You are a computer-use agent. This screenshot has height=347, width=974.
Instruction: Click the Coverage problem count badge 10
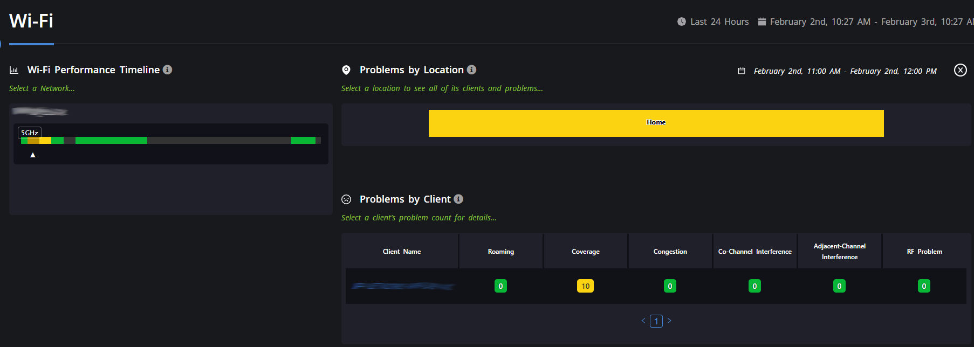coord(585,286)
